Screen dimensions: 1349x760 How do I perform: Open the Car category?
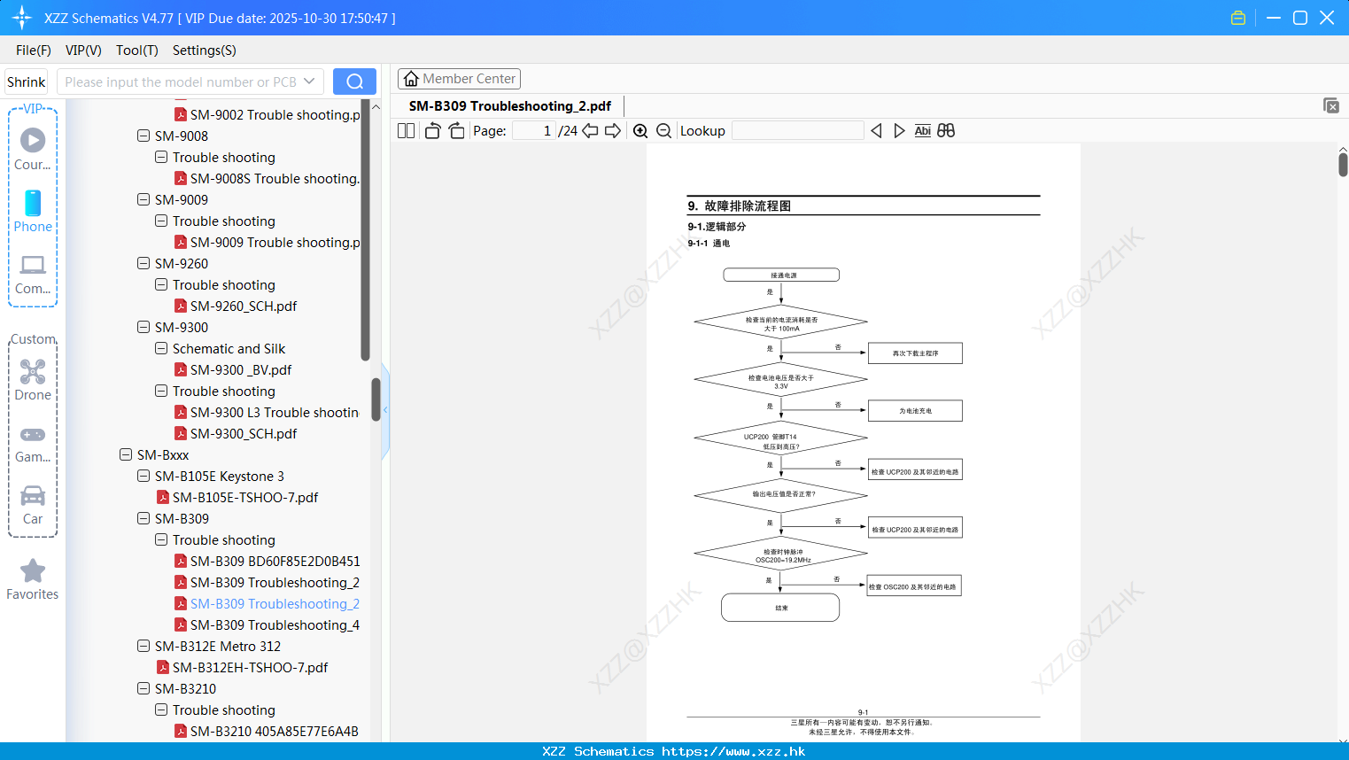[x=33, y=505]
